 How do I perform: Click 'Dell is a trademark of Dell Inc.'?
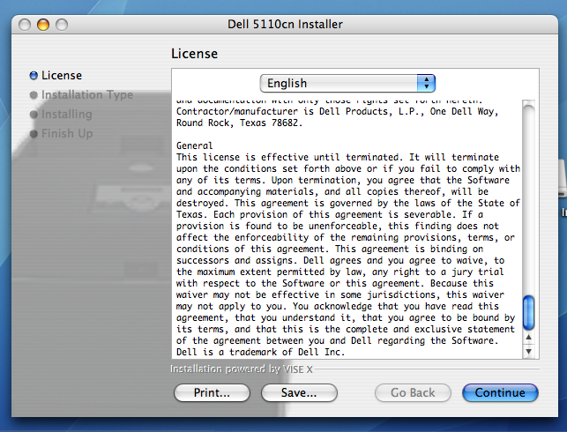[x=260, y=352]
